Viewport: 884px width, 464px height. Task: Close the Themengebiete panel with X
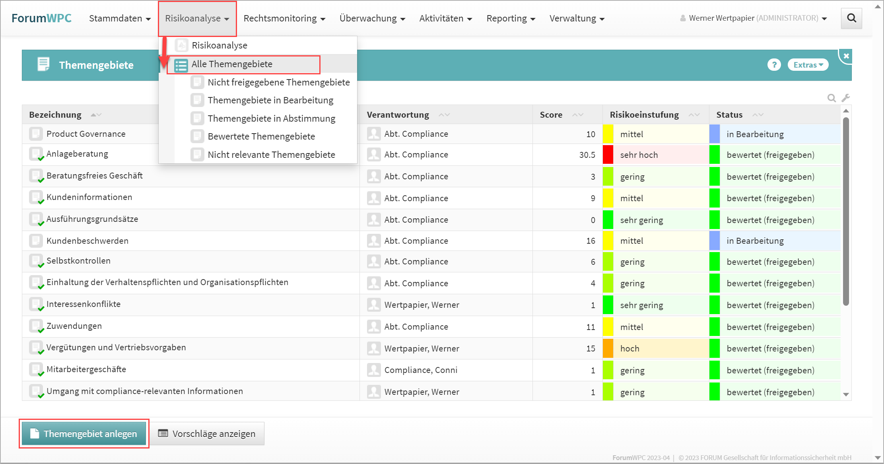[x=846, y=56]
